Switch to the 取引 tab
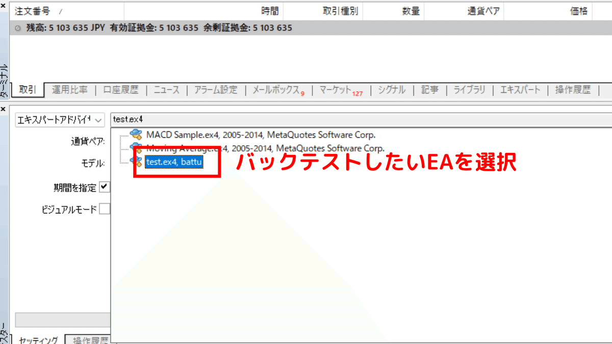Viewport: 612px width, 344px height. click(x=28, y=90)
